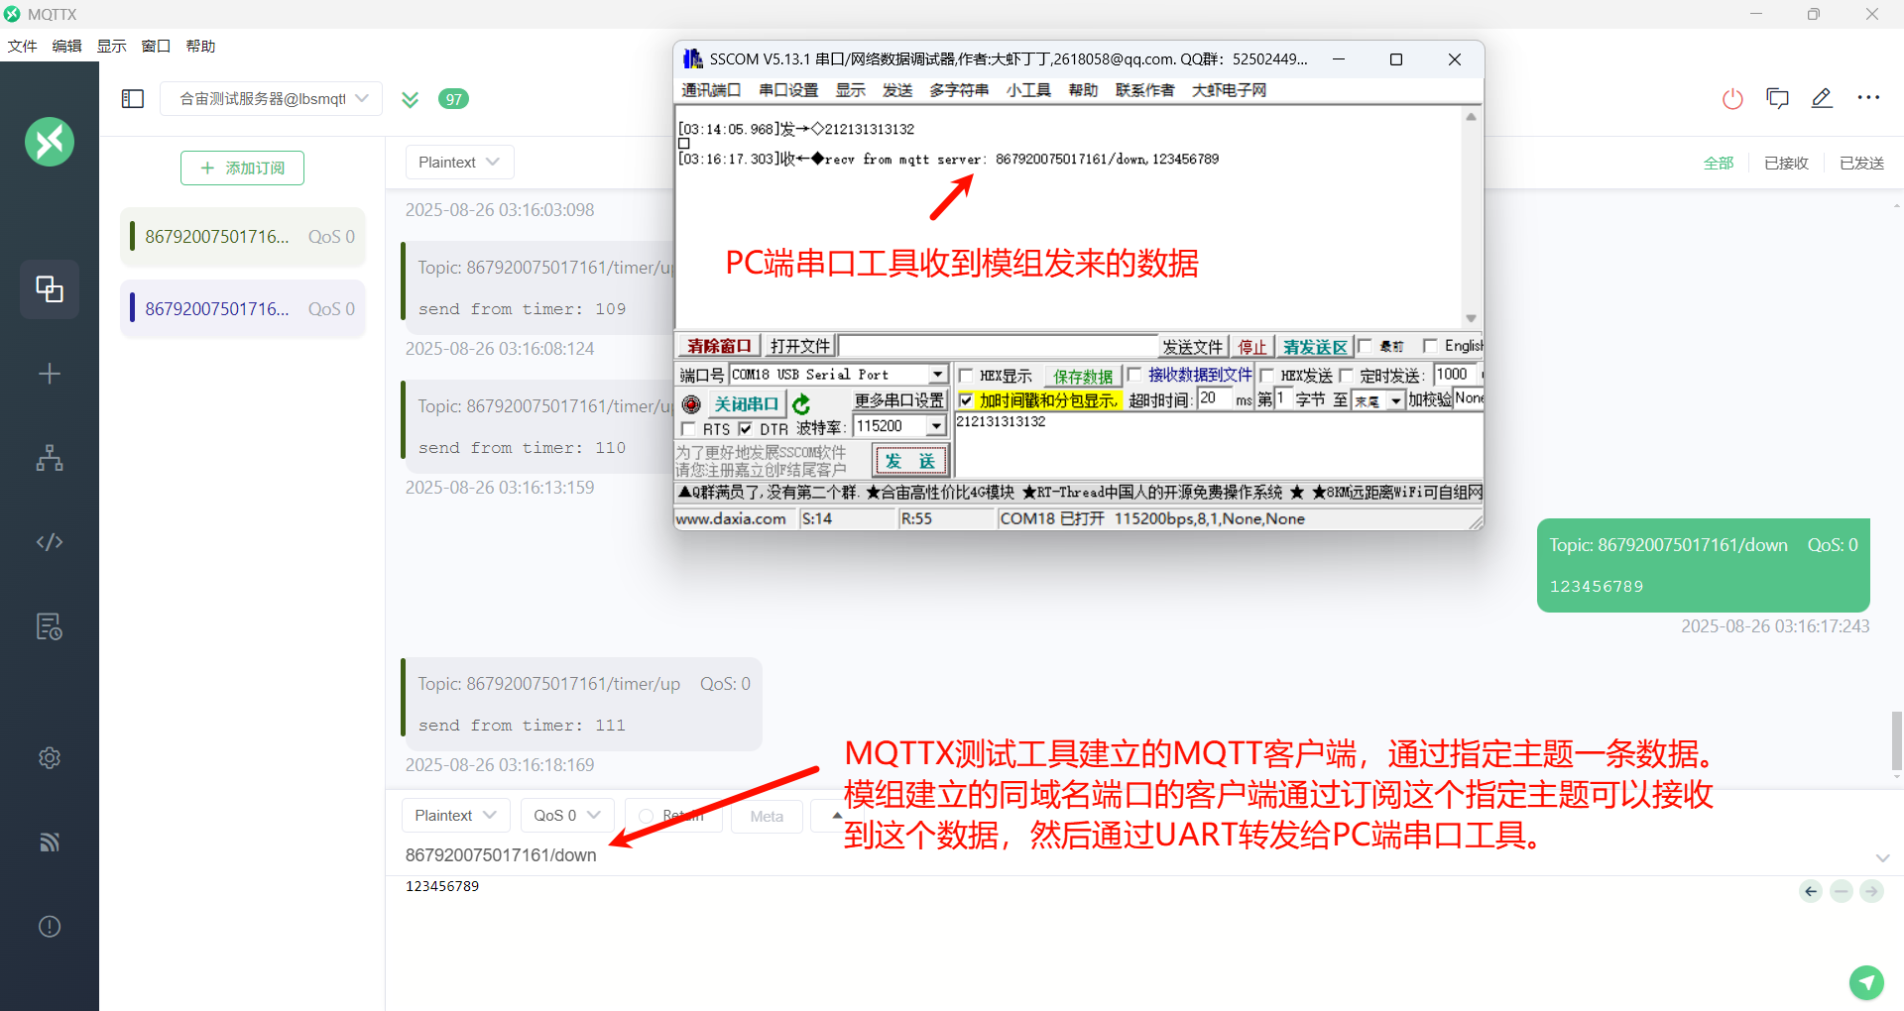Expand the publish area with the small up-arrow
The image size is (1904, 1011).
[837, 816]
